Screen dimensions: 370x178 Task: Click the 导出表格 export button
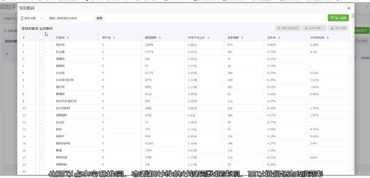tap(339, 28)
